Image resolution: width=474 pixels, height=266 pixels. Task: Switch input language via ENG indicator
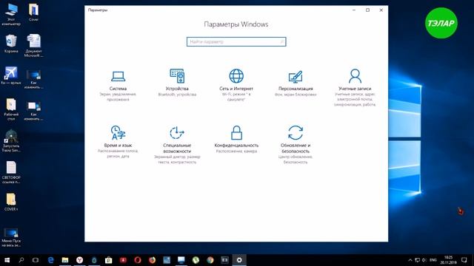coord(433,260)
